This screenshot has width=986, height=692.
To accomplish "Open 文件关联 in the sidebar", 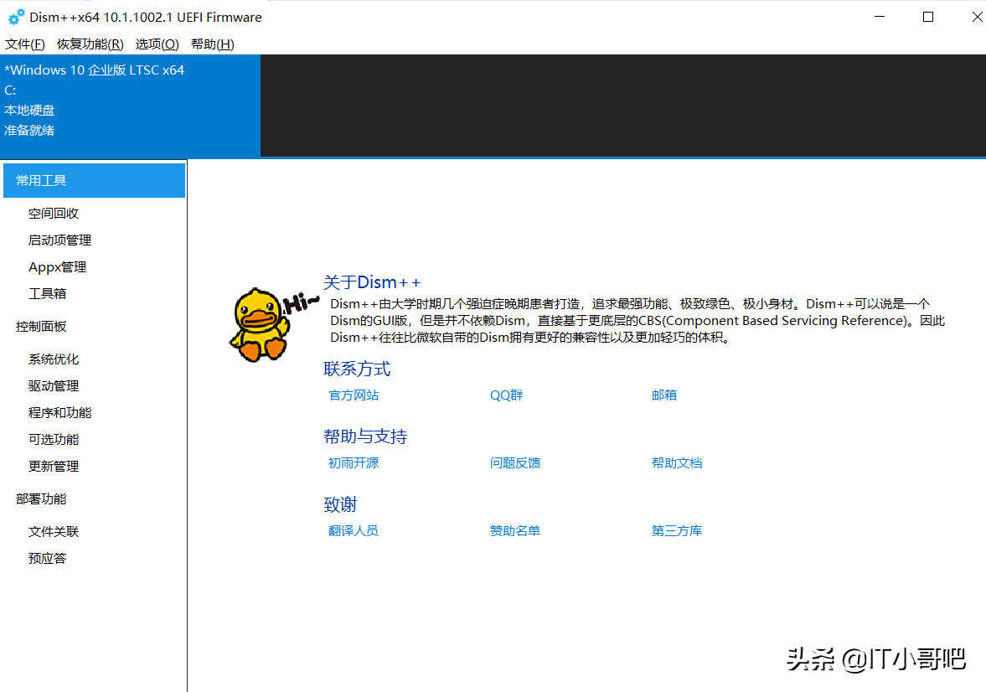I will pos(54,532).
